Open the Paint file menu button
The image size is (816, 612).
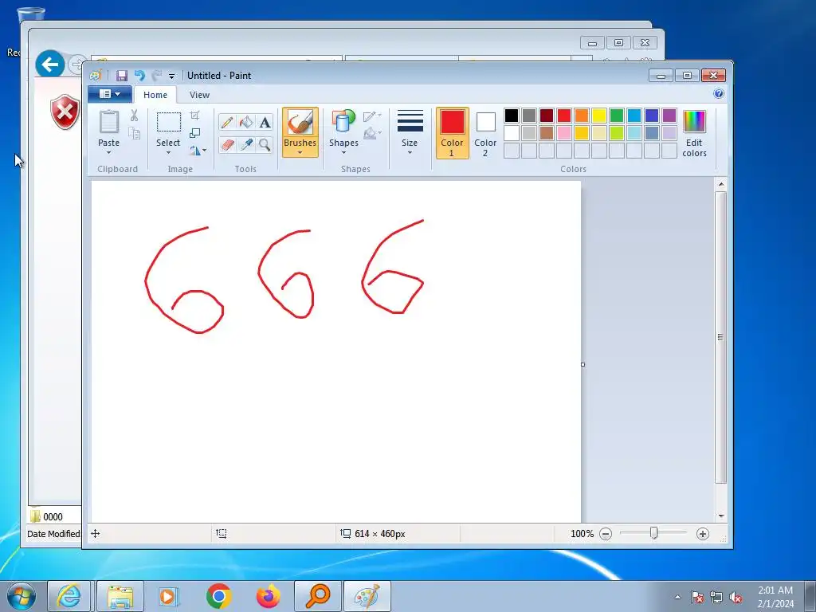point(110,94)
